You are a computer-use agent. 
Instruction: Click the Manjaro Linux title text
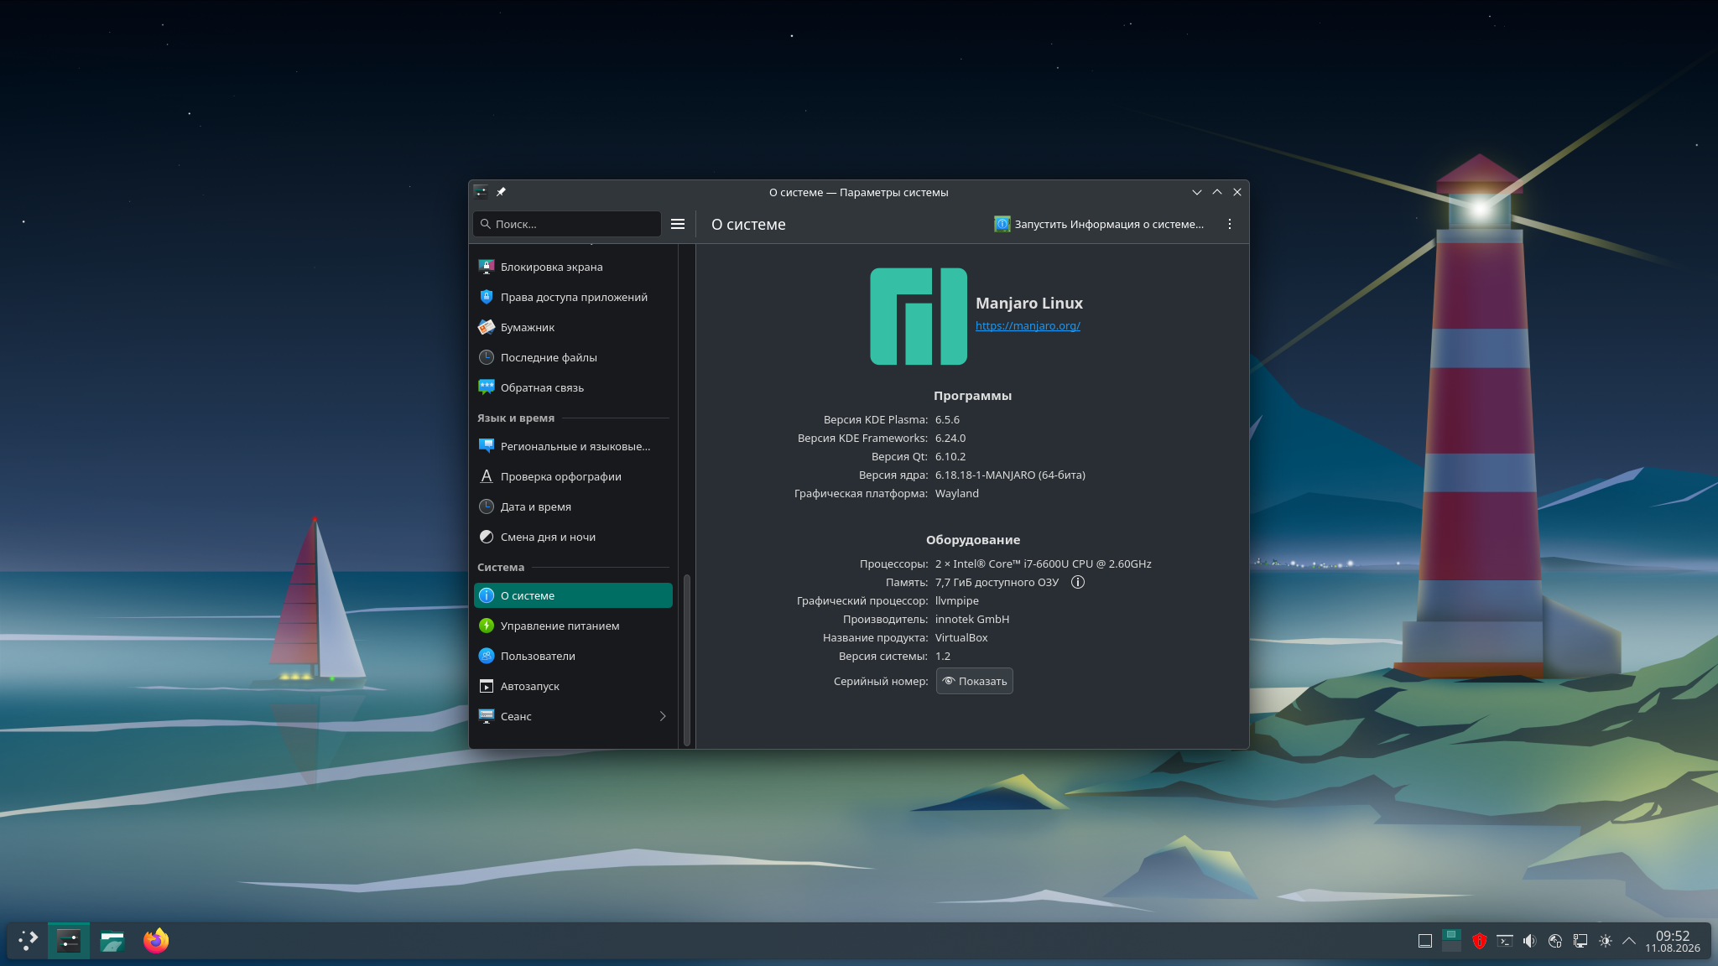1029,304
